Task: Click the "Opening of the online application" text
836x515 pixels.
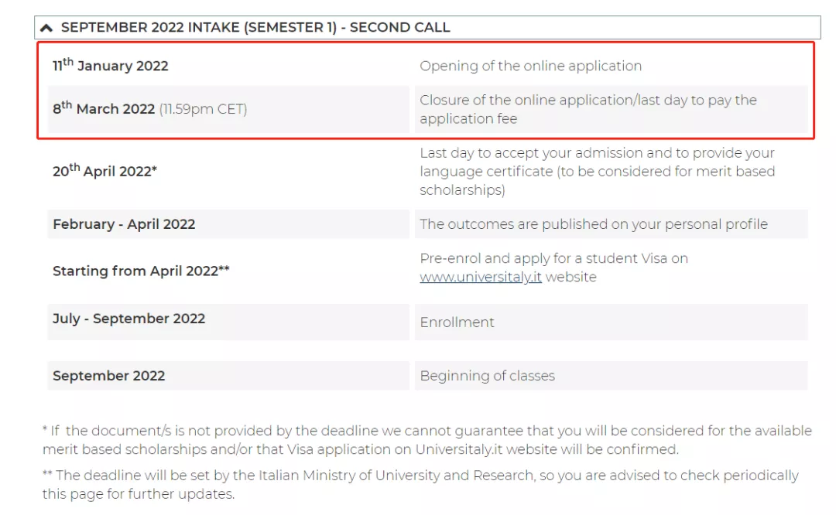Action: [x=530, y=67]
